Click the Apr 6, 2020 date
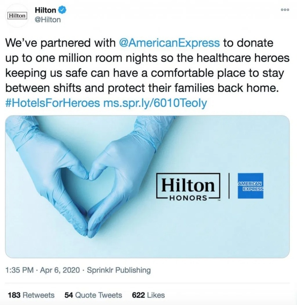Screen dimensions: 297x305 [60, 270]
